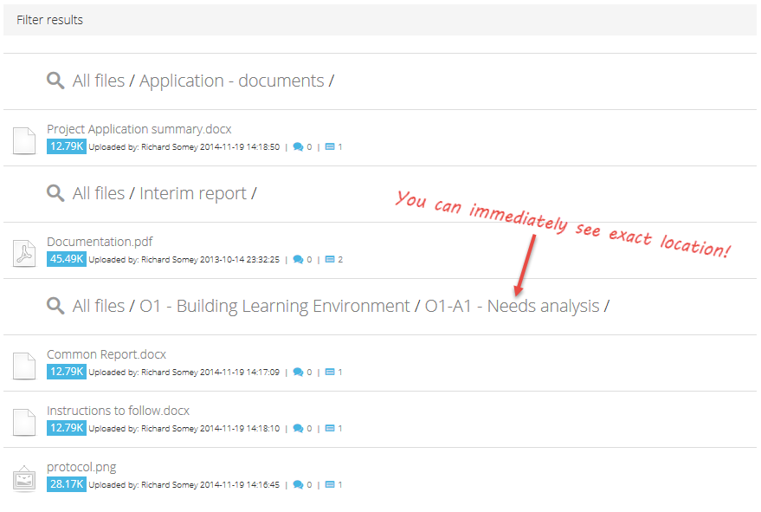Viewport: 761px width, 512px height.
Task: Click the notes list icon for Common Report.docx
Action: pyautogui.click(x=330, y=373)
